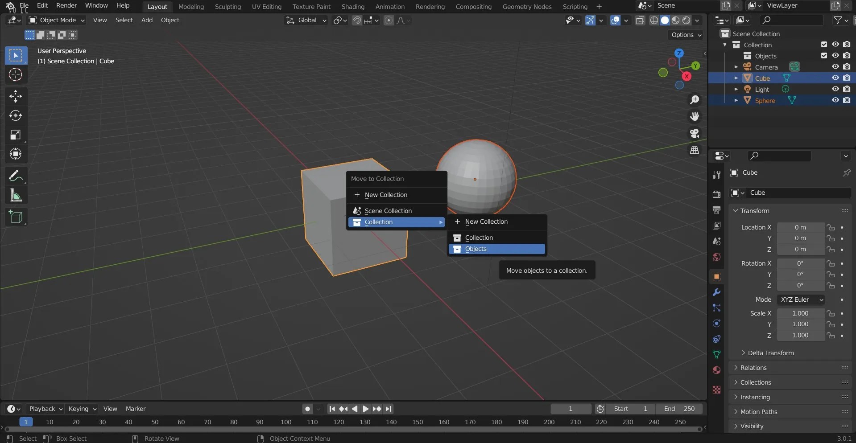This screenshot has width=856, height=443.
Task: Open Physics Properties in the properties sidebar
Action: pos(716,323)
